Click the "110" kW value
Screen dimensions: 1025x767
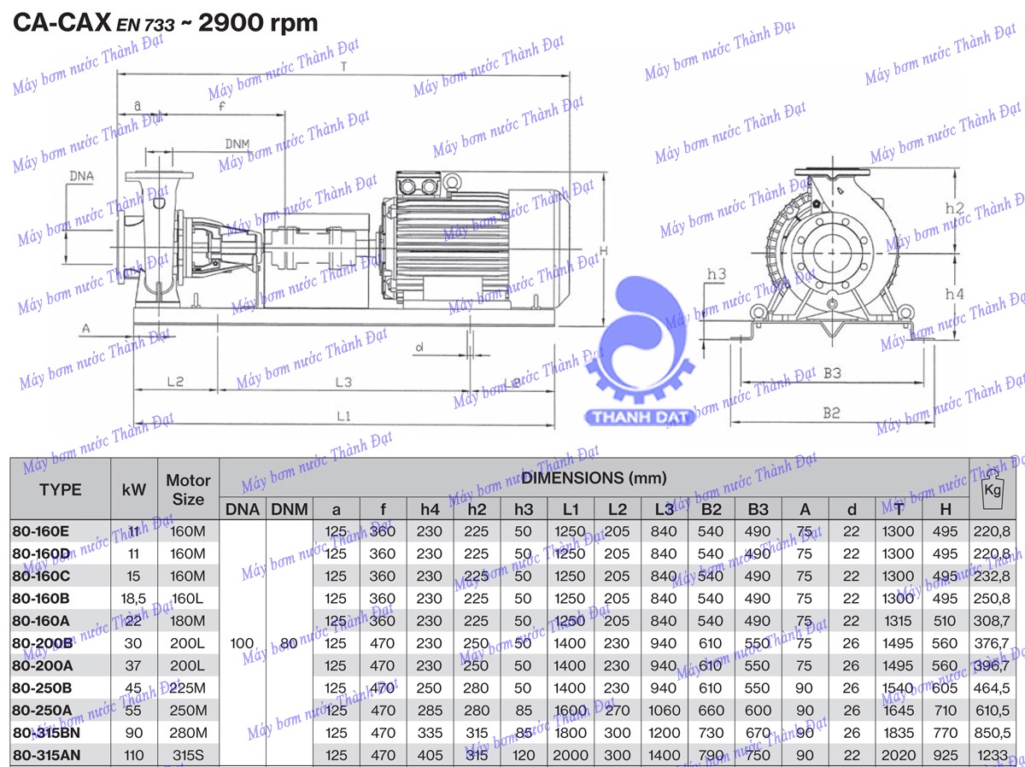click(x=134, y=755)
